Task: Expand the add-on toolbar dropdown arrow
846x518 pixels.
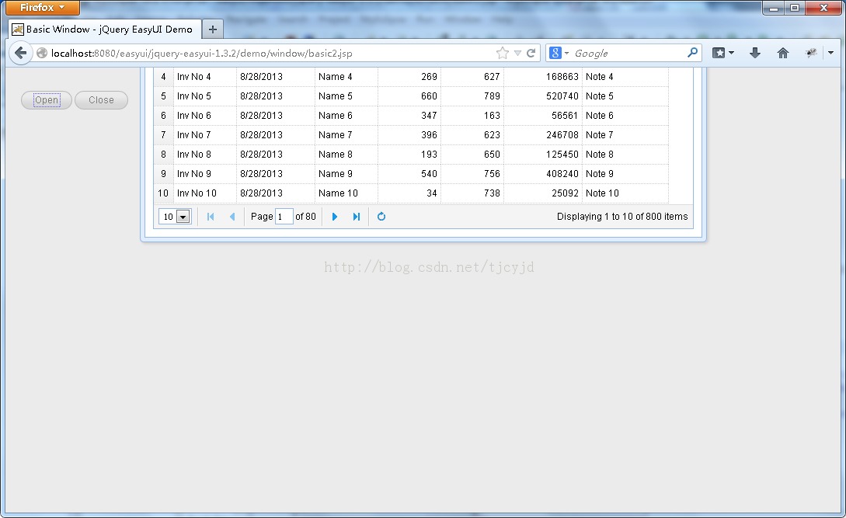Action: (831, 53)
